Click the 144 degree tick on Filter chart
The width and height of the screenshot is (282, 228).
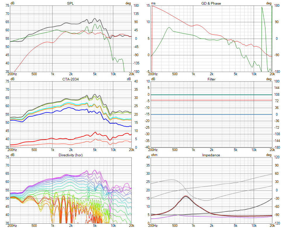277,88
